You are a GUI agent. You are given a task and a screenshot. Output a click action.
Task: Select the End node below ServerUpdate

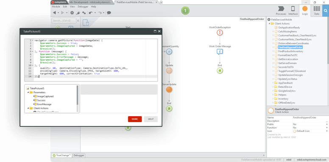169,109
